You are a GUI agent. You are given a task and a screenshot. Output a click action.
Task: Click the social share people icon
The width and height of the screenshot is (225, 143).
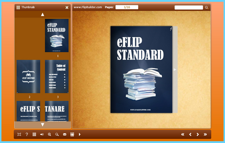point(72,134)
